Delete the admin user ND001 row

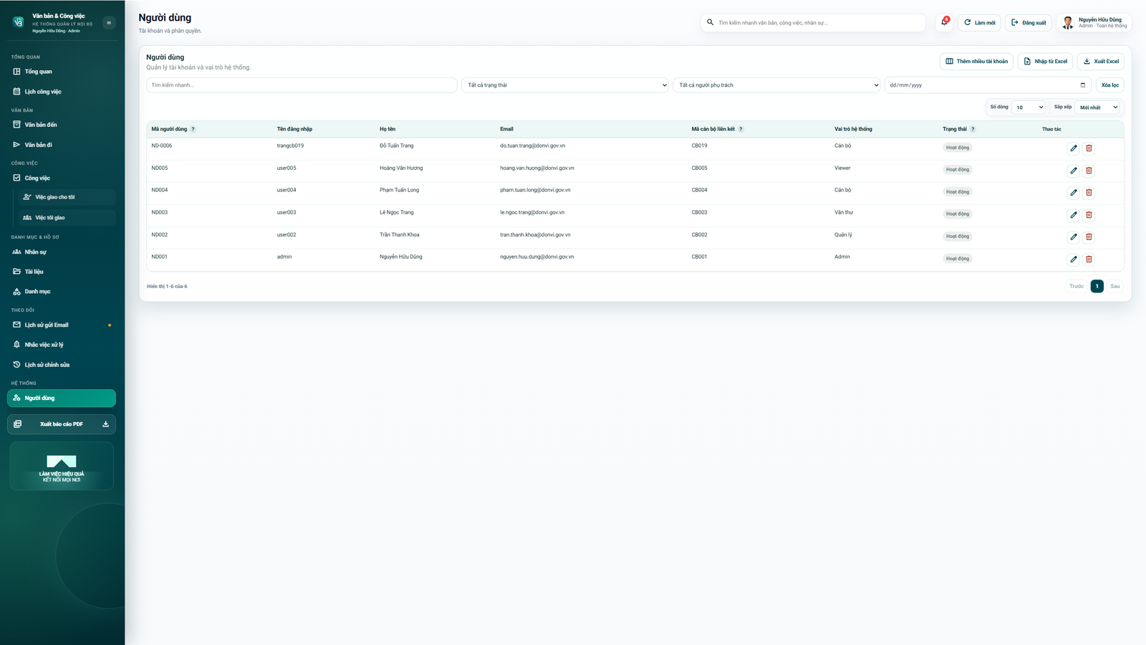pyautogui.click(x=1089, y=259)
